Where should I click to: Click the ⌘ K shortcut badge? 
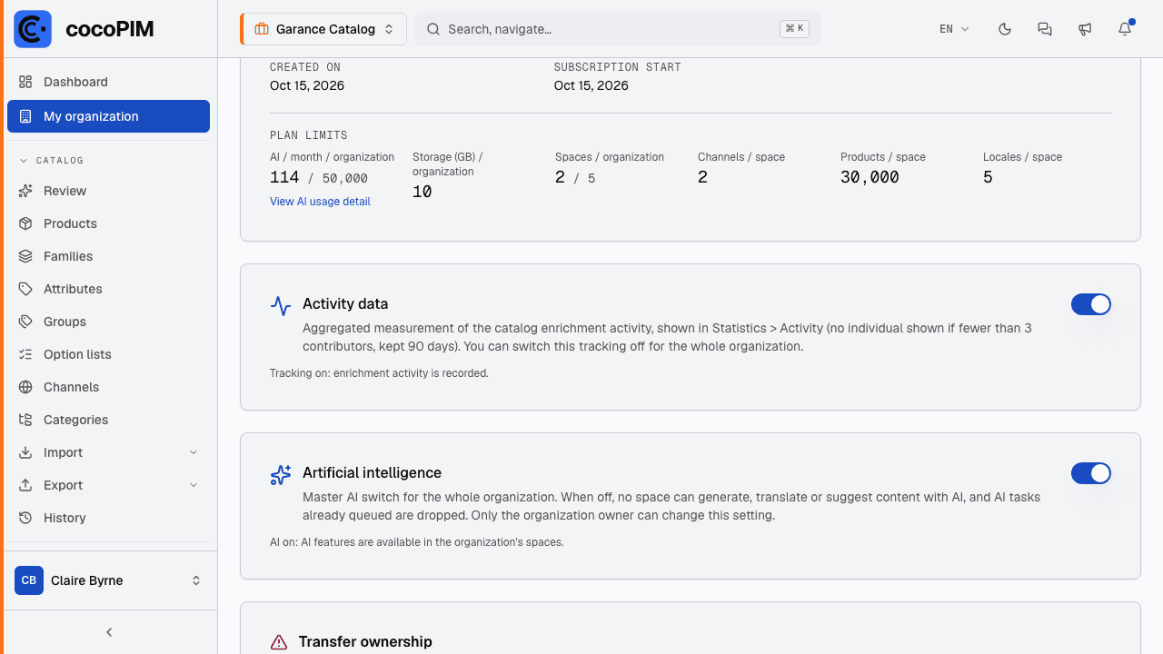pyautogui.click(x=794, y=29)
